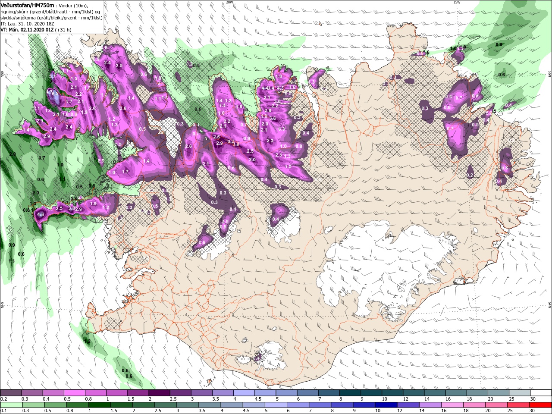The image size is (552, 414).
Task: Select the bright red rain swatch after 30
Action: [x=541, y=405]
